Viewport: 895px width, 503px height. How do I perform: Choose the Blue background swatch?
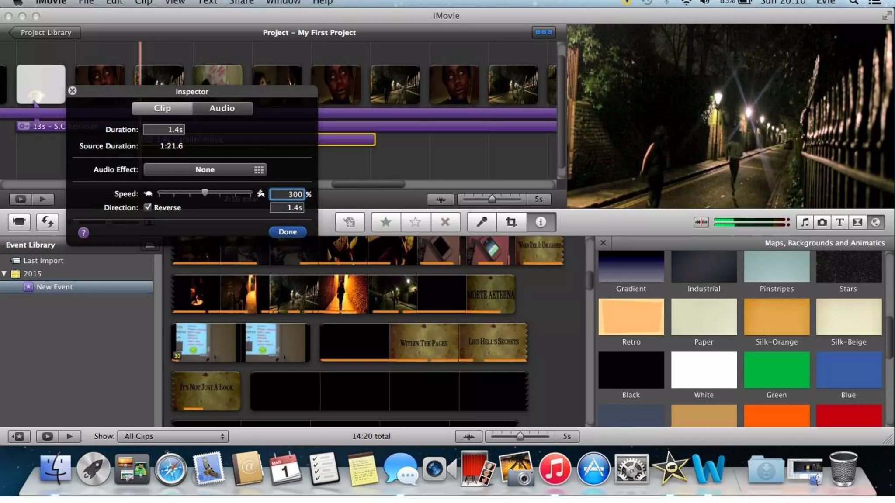click(849, 370)
